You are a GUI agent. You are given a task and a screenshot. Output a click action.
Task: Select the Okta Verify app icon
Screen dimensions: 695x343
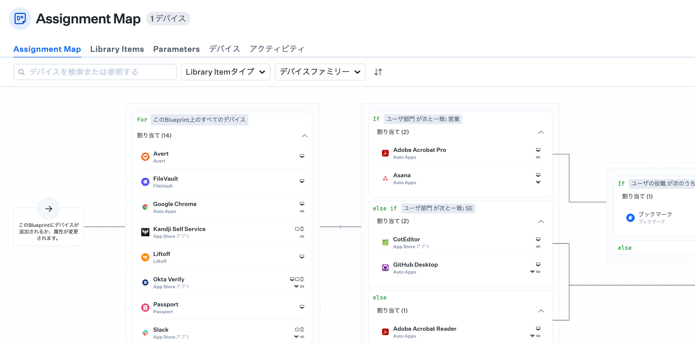coord(145,282)
